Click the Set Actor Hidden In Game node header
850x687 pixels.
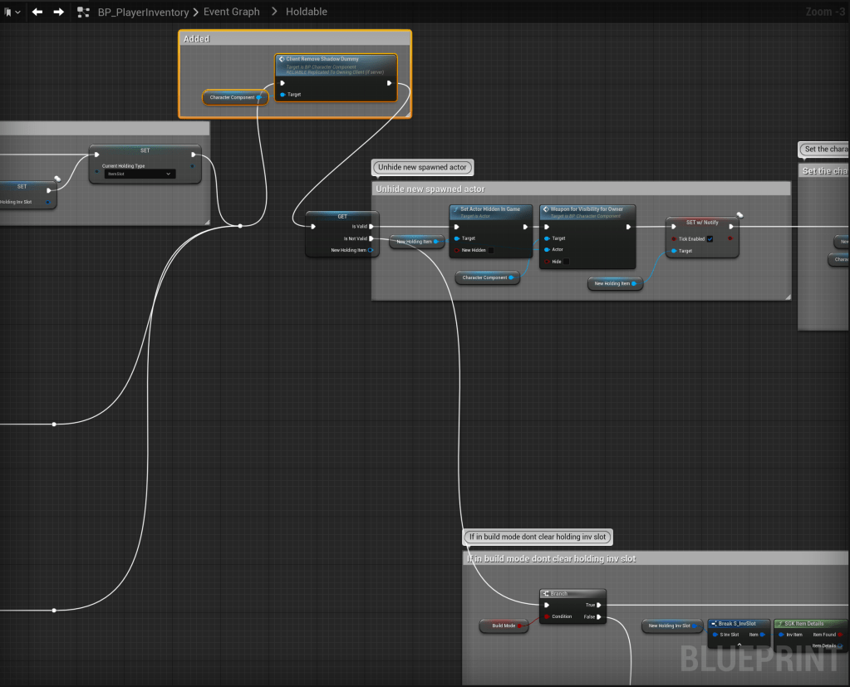tap(490, 209)
